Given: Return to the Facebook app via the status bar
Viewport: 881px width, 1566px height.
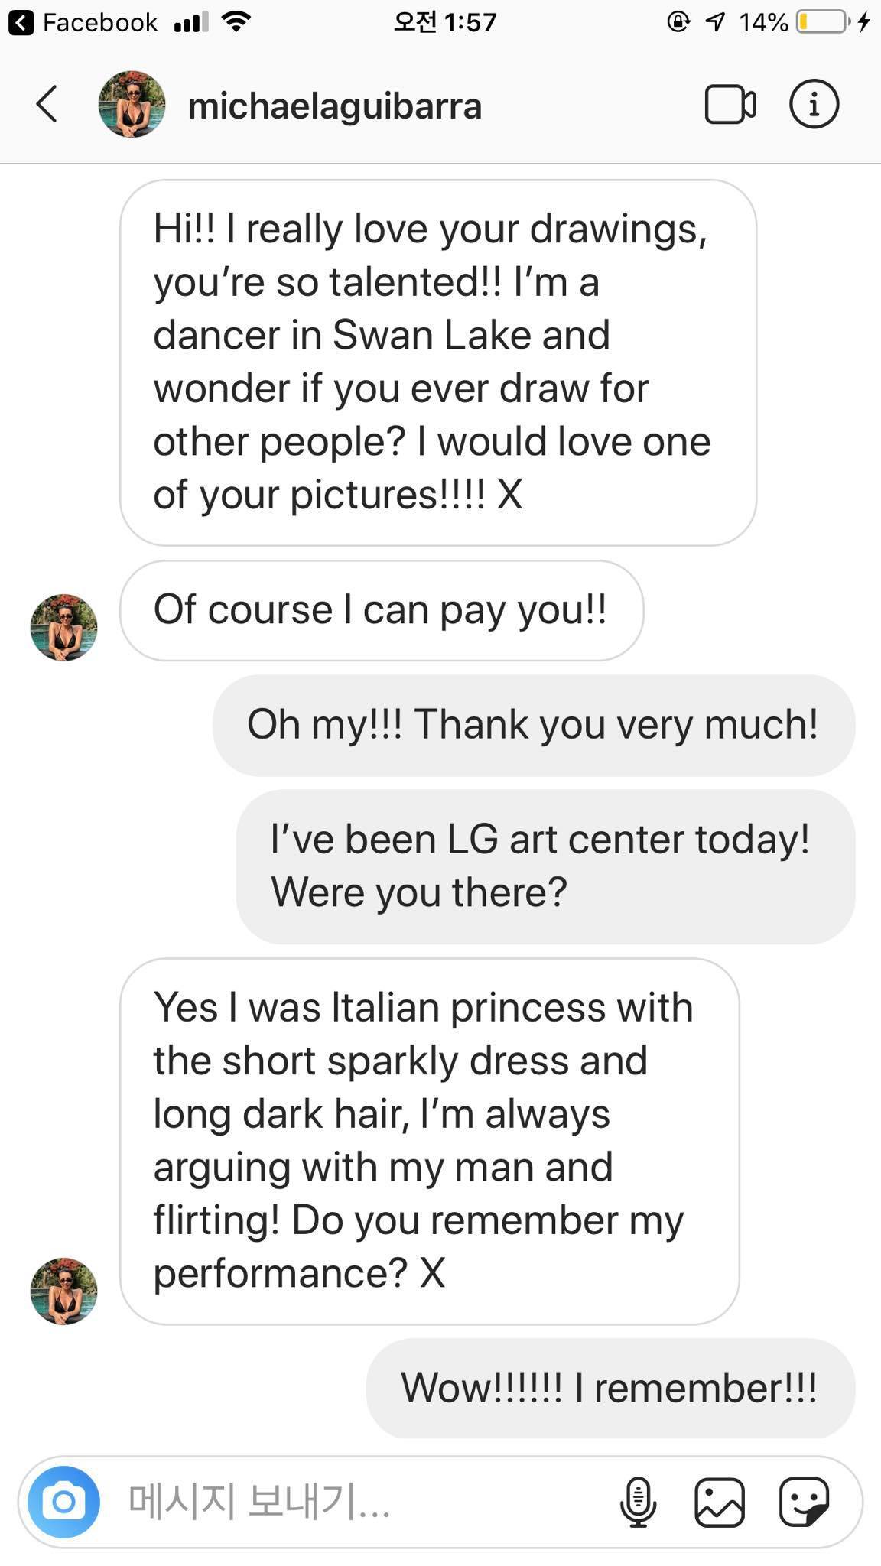Looking at the screenshot, I should [x=84, y=23].
